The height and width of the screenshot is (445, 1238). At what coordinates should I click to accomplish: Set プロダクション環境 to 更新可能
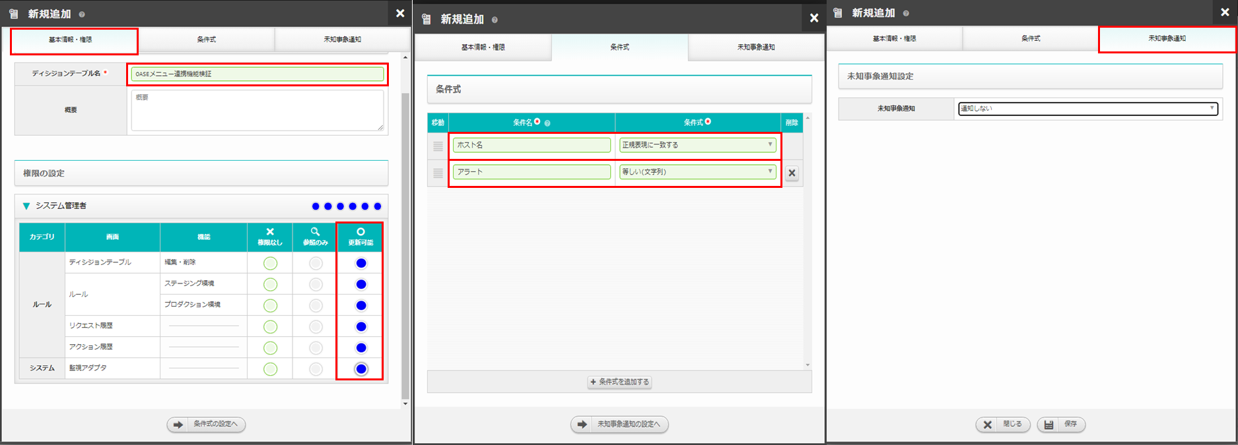[x=361, y=305]
